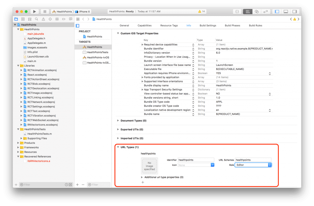The width and height of the screenshot is (314, 206).
Task: Click the Stop button in toolbar
Action: tap(45, 11)
